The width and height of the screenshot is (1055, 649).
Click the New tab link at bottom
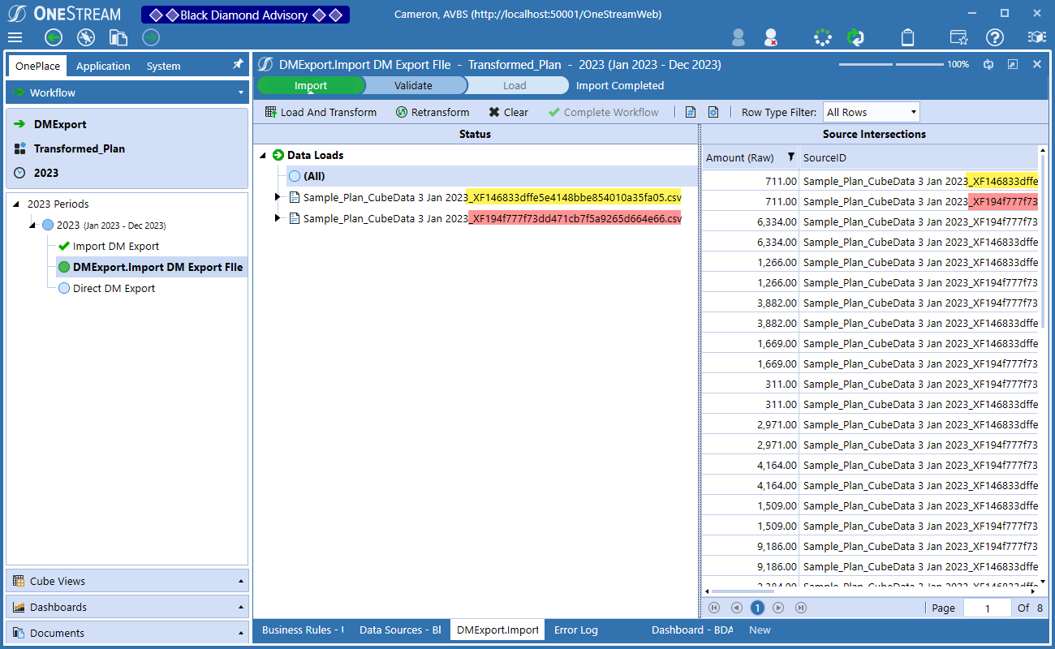[760, 630]
